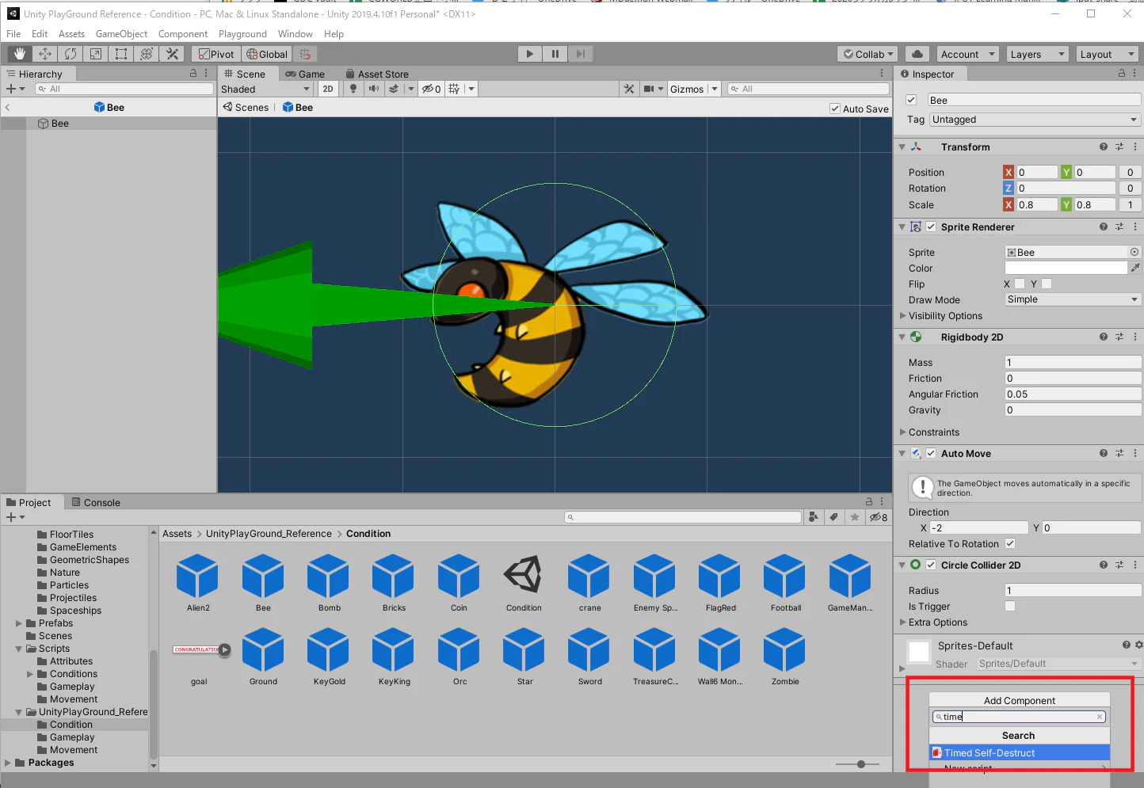Open the Layers dropdown
The height and width of the screenshot is (788, 1144).
(x=1038, y=54)
